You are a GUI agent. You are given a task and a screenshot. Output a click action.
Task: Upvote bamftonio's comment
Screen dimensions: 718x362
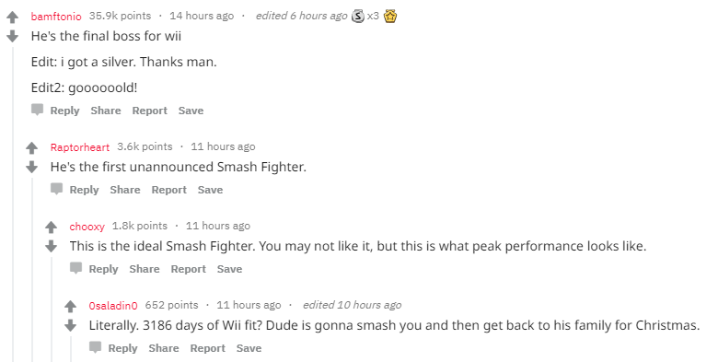click(12, 18)
